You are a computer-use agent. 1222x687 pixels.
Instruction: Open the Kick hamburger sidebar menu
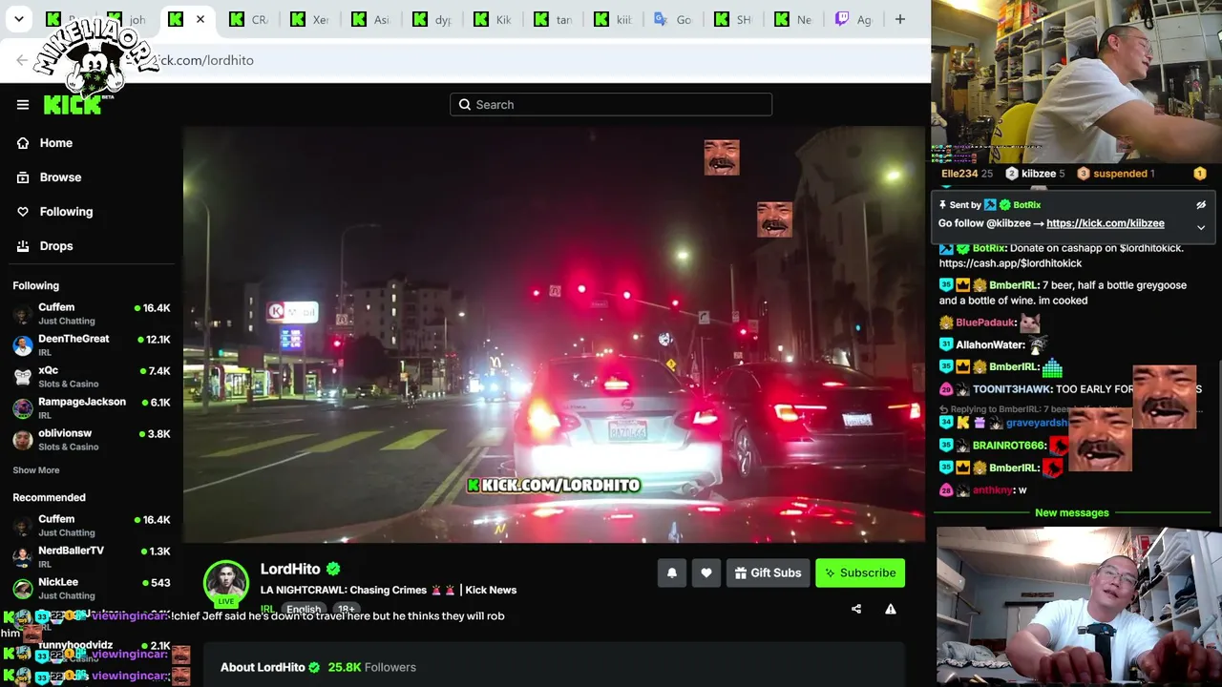tap(23, 105)
